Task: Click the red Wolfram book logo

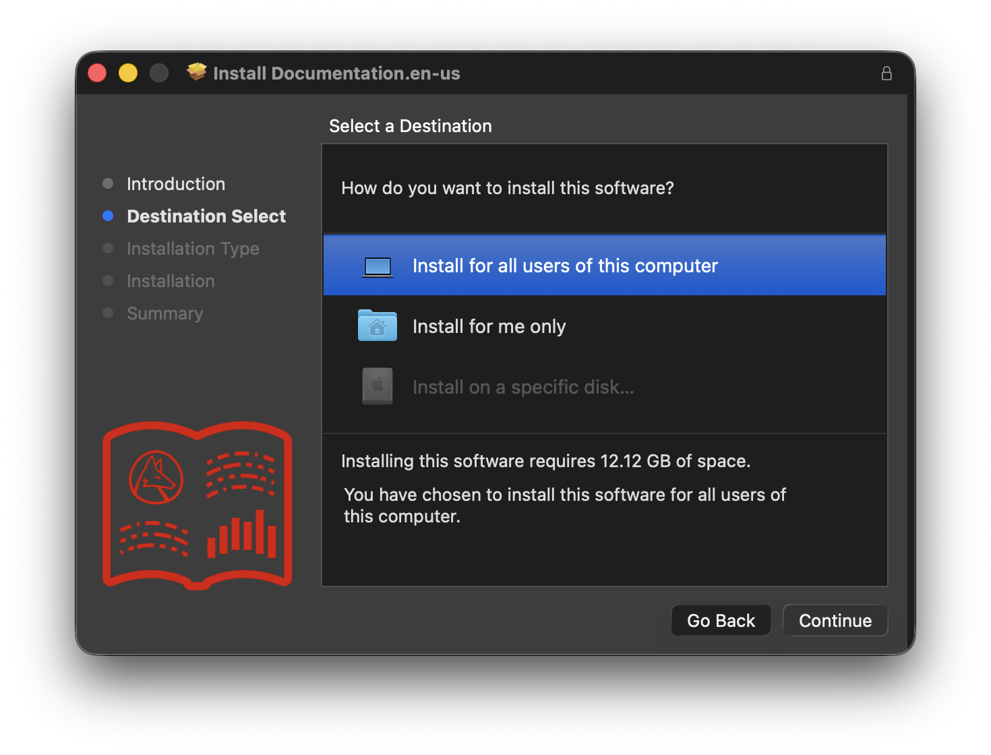Action: click(197, 505)
